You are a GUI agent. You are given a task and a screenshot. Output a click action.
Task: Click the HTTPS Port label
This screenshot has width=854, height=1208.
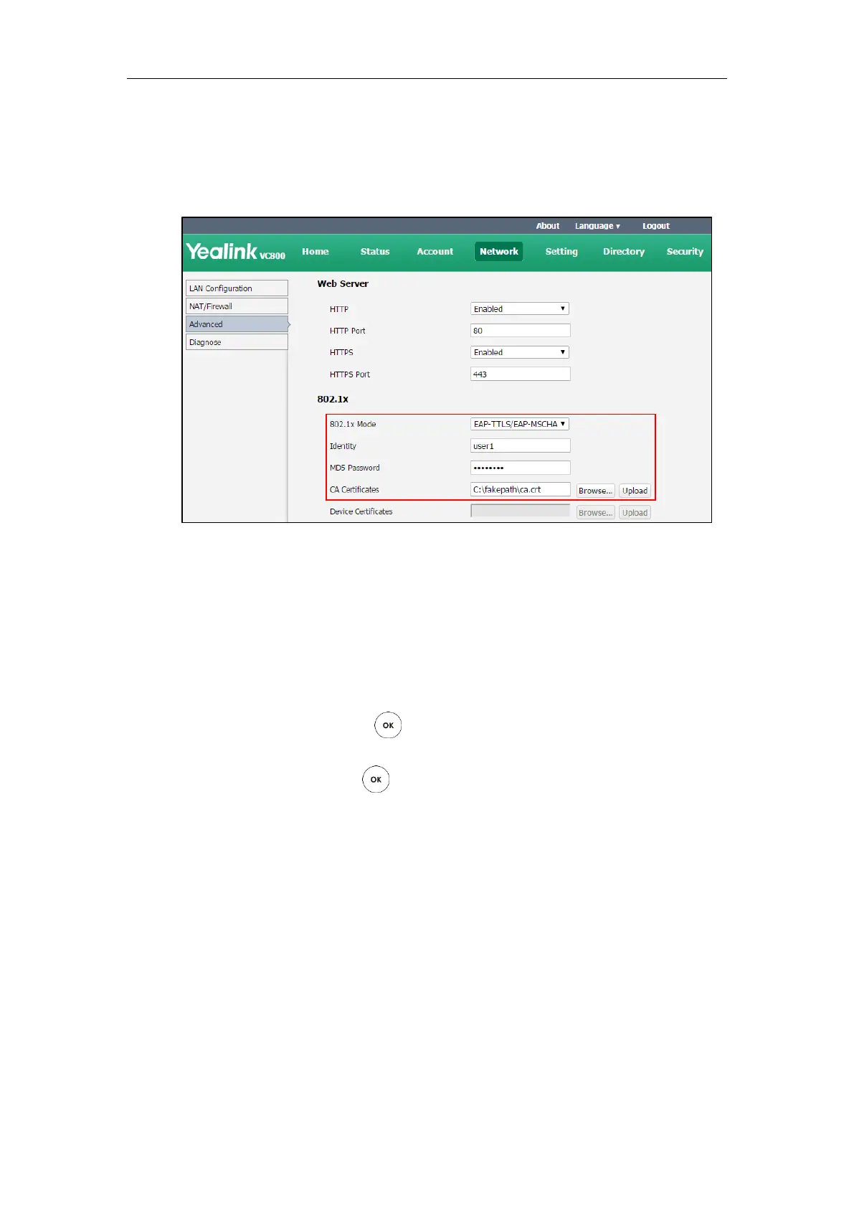pos(350,374)
